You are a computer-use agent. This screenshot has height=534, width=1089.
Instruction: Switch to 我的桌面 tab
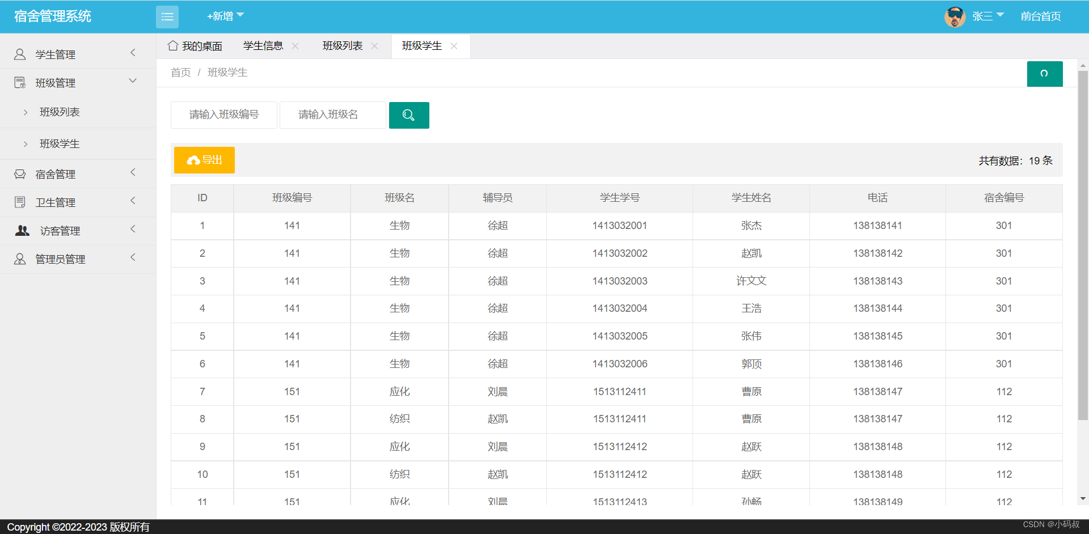click(x=195, y=46)
